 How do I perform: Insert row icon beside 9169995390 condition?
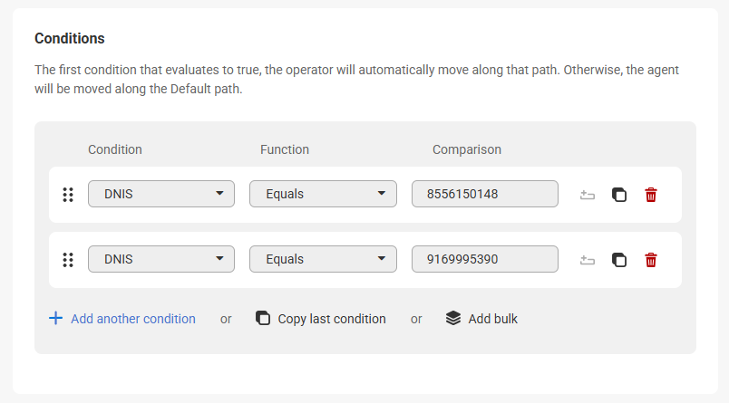[588, 260]
